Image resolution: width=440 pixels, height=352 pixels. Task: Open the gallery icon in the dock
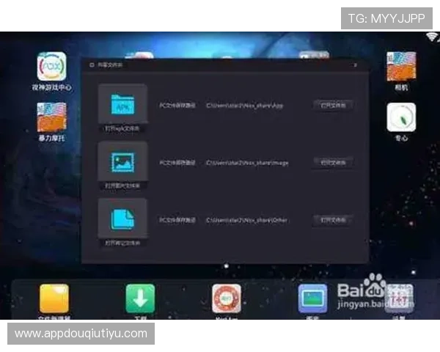(312, 298)
